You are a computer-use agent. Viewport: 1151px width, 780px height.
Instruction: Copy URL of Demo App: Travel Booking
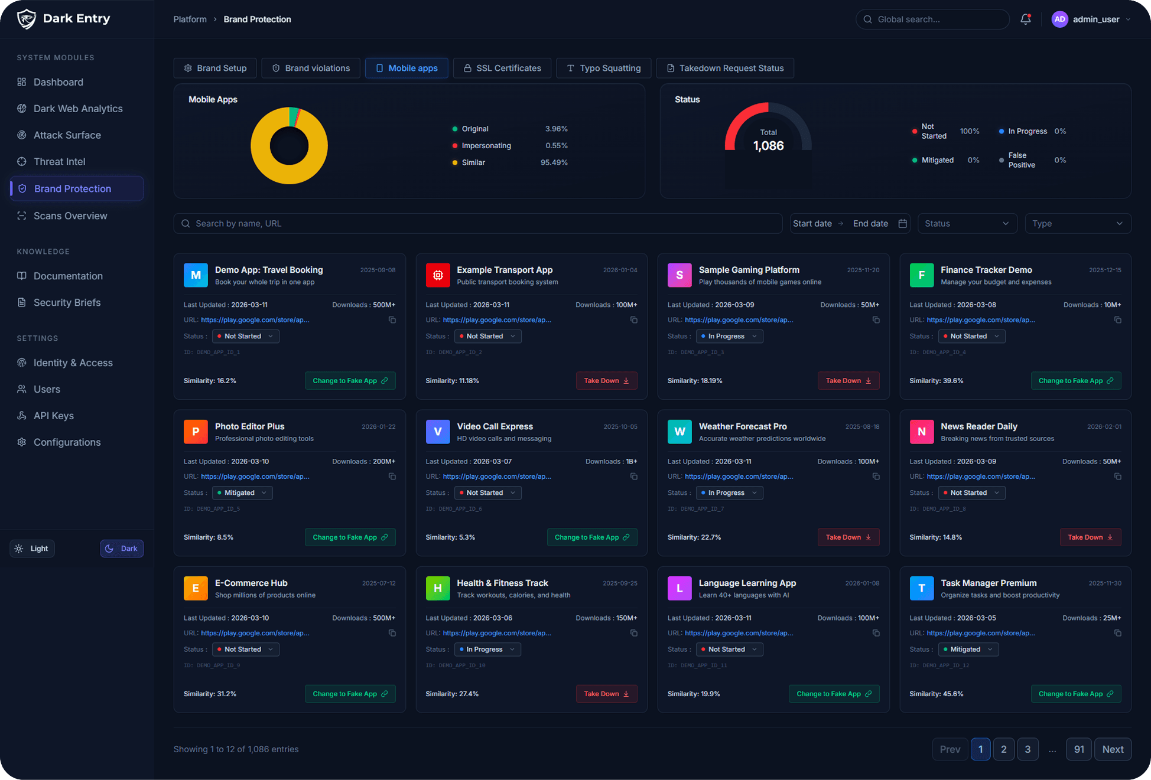(x=392, y=320)
